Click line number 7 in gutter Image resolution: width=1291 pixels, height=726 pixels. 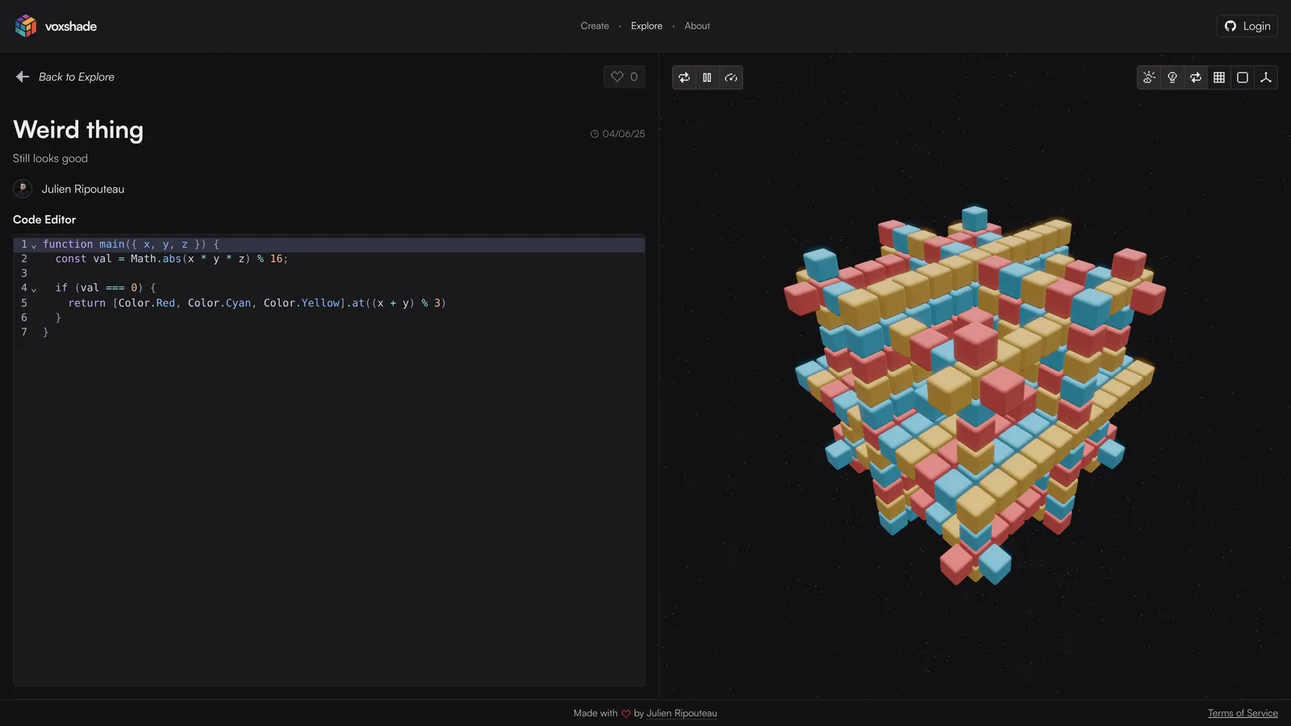click(24, 332)
